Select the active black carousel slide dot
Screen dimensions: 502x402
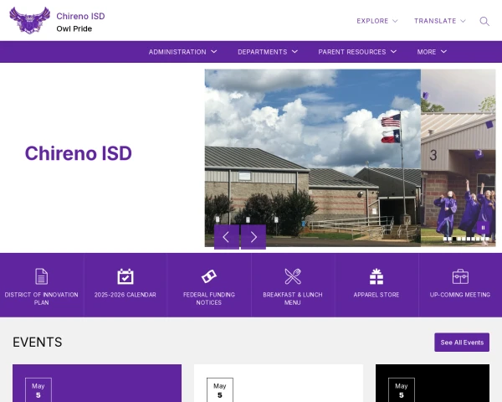tap(454, 239)
